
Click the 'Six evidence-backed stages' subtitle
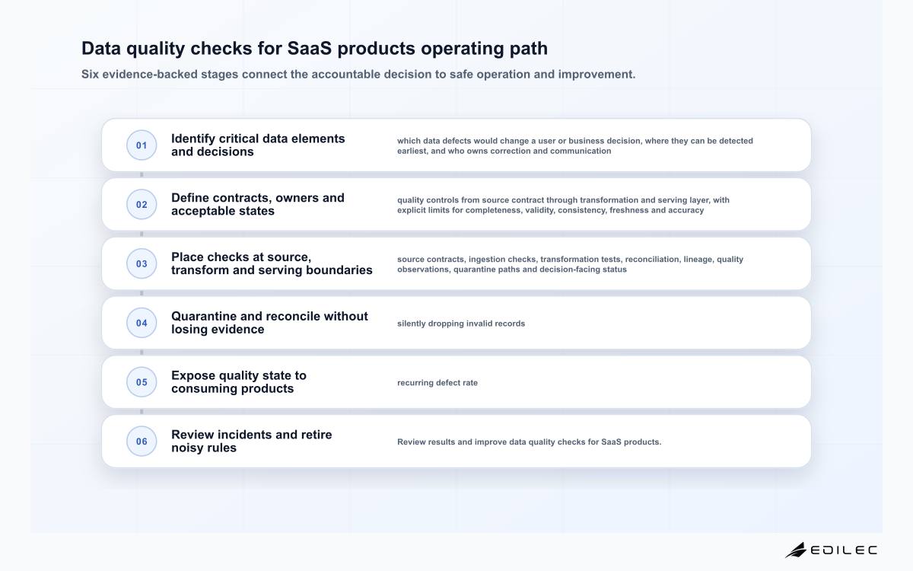(358, 75)
